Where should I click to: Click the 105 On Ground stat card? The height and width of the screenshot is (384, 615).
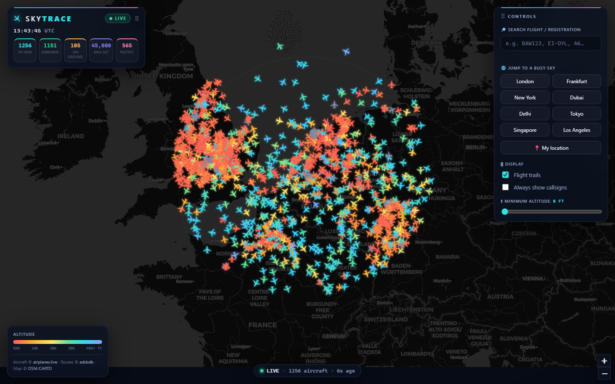coord(76,50)
